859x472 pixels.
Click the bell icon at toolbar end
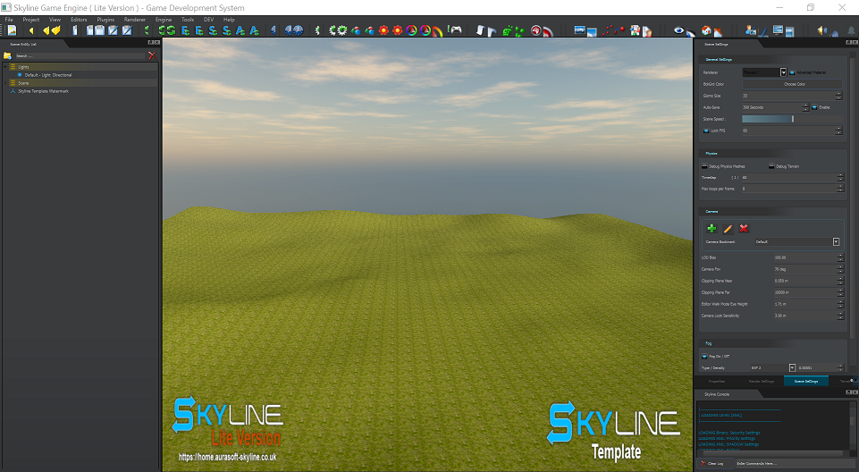click(851, 30)
